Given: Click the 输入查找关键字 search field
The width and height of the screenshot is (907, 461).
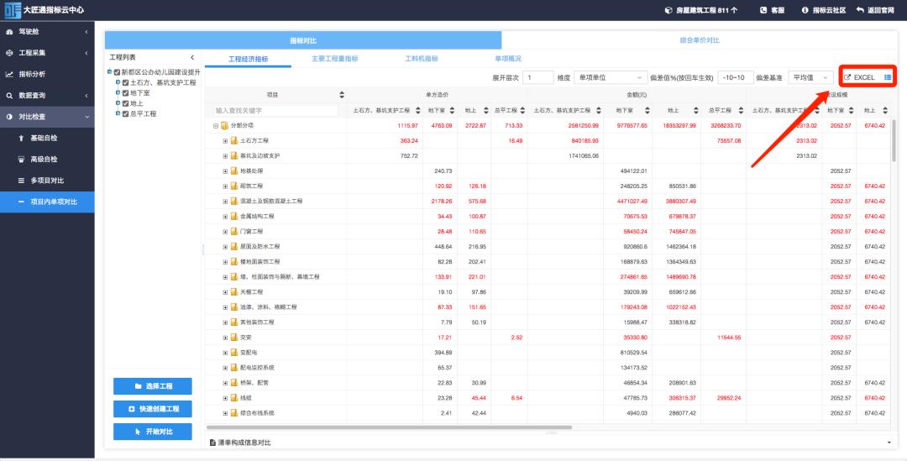Looking at the screenshot, I should pyautogui.click(x=275, y=110).
